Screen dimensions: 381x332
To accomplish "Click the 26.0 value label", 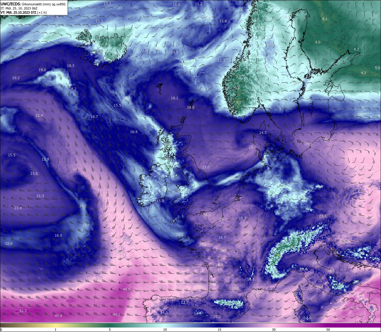I will [x=207, y=215].
